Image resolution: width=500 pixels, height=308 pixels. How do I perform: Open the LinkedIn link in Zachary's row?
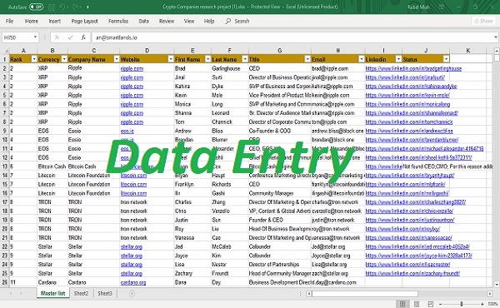coord(412,274)
